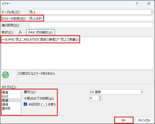Click the 値の説明 text field
Image resolution: width=155 pixels, height=124 pixels.
point(91,25)
